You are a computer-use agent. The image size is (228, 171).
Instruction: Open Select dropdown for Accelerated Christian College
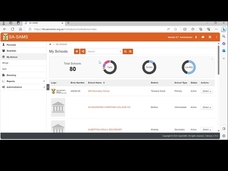[x=207, y=107]
